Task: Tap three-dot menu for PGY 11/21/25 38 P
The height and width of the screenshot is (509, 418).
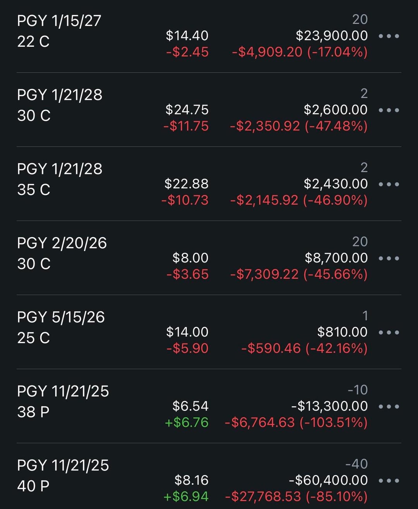Action: [x=389, y=407]
